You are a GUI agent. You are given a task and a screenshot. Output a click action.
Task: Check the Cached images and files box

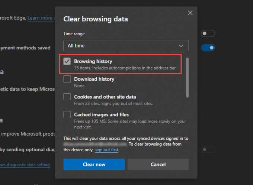coord(67,115)
